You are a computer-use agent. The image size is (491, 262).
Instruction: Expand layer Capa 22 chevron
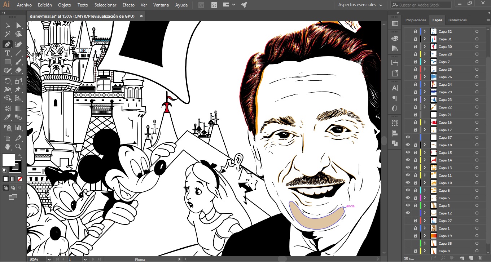click(x=425, y=107)
